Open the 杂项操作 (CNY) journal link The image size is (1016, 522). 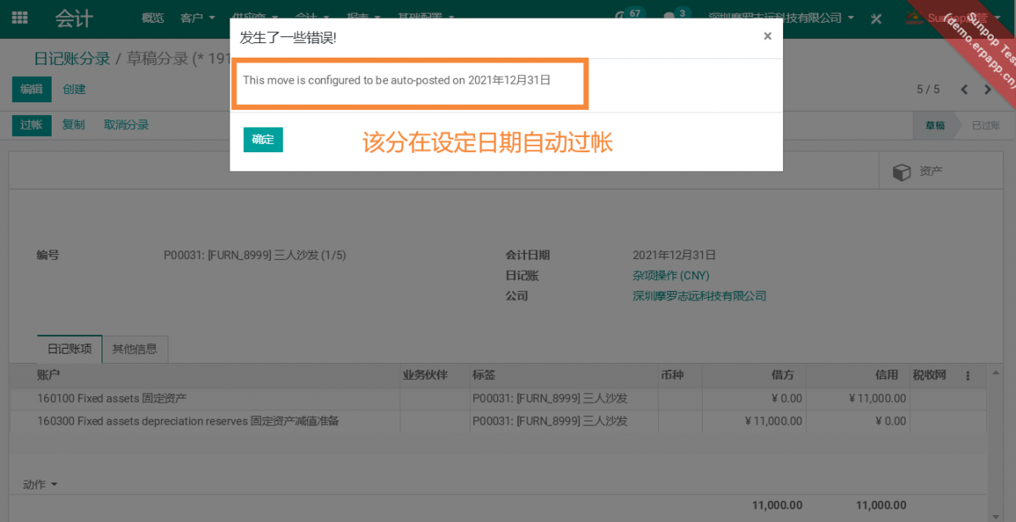click(671, 276)
